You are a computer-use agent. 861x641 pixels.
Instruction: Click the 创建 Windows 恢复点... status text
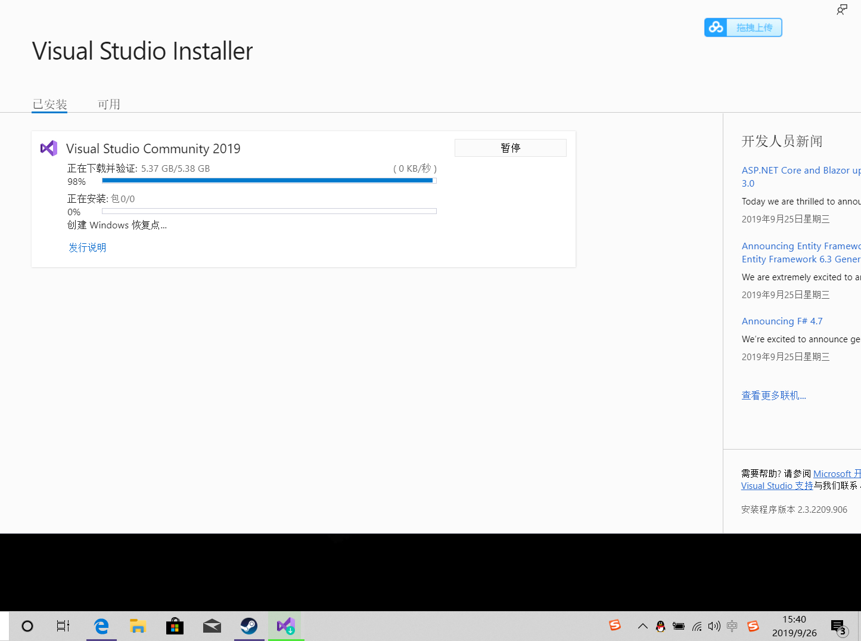117,225
